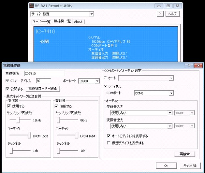Click the ? context help button in main window

tap(160, 14)
